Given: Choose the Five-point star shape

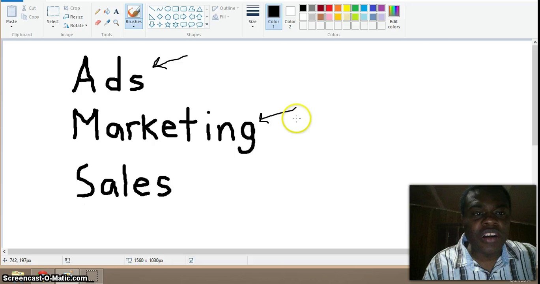Looking at the screenshot, I should [x=168, y=24].
